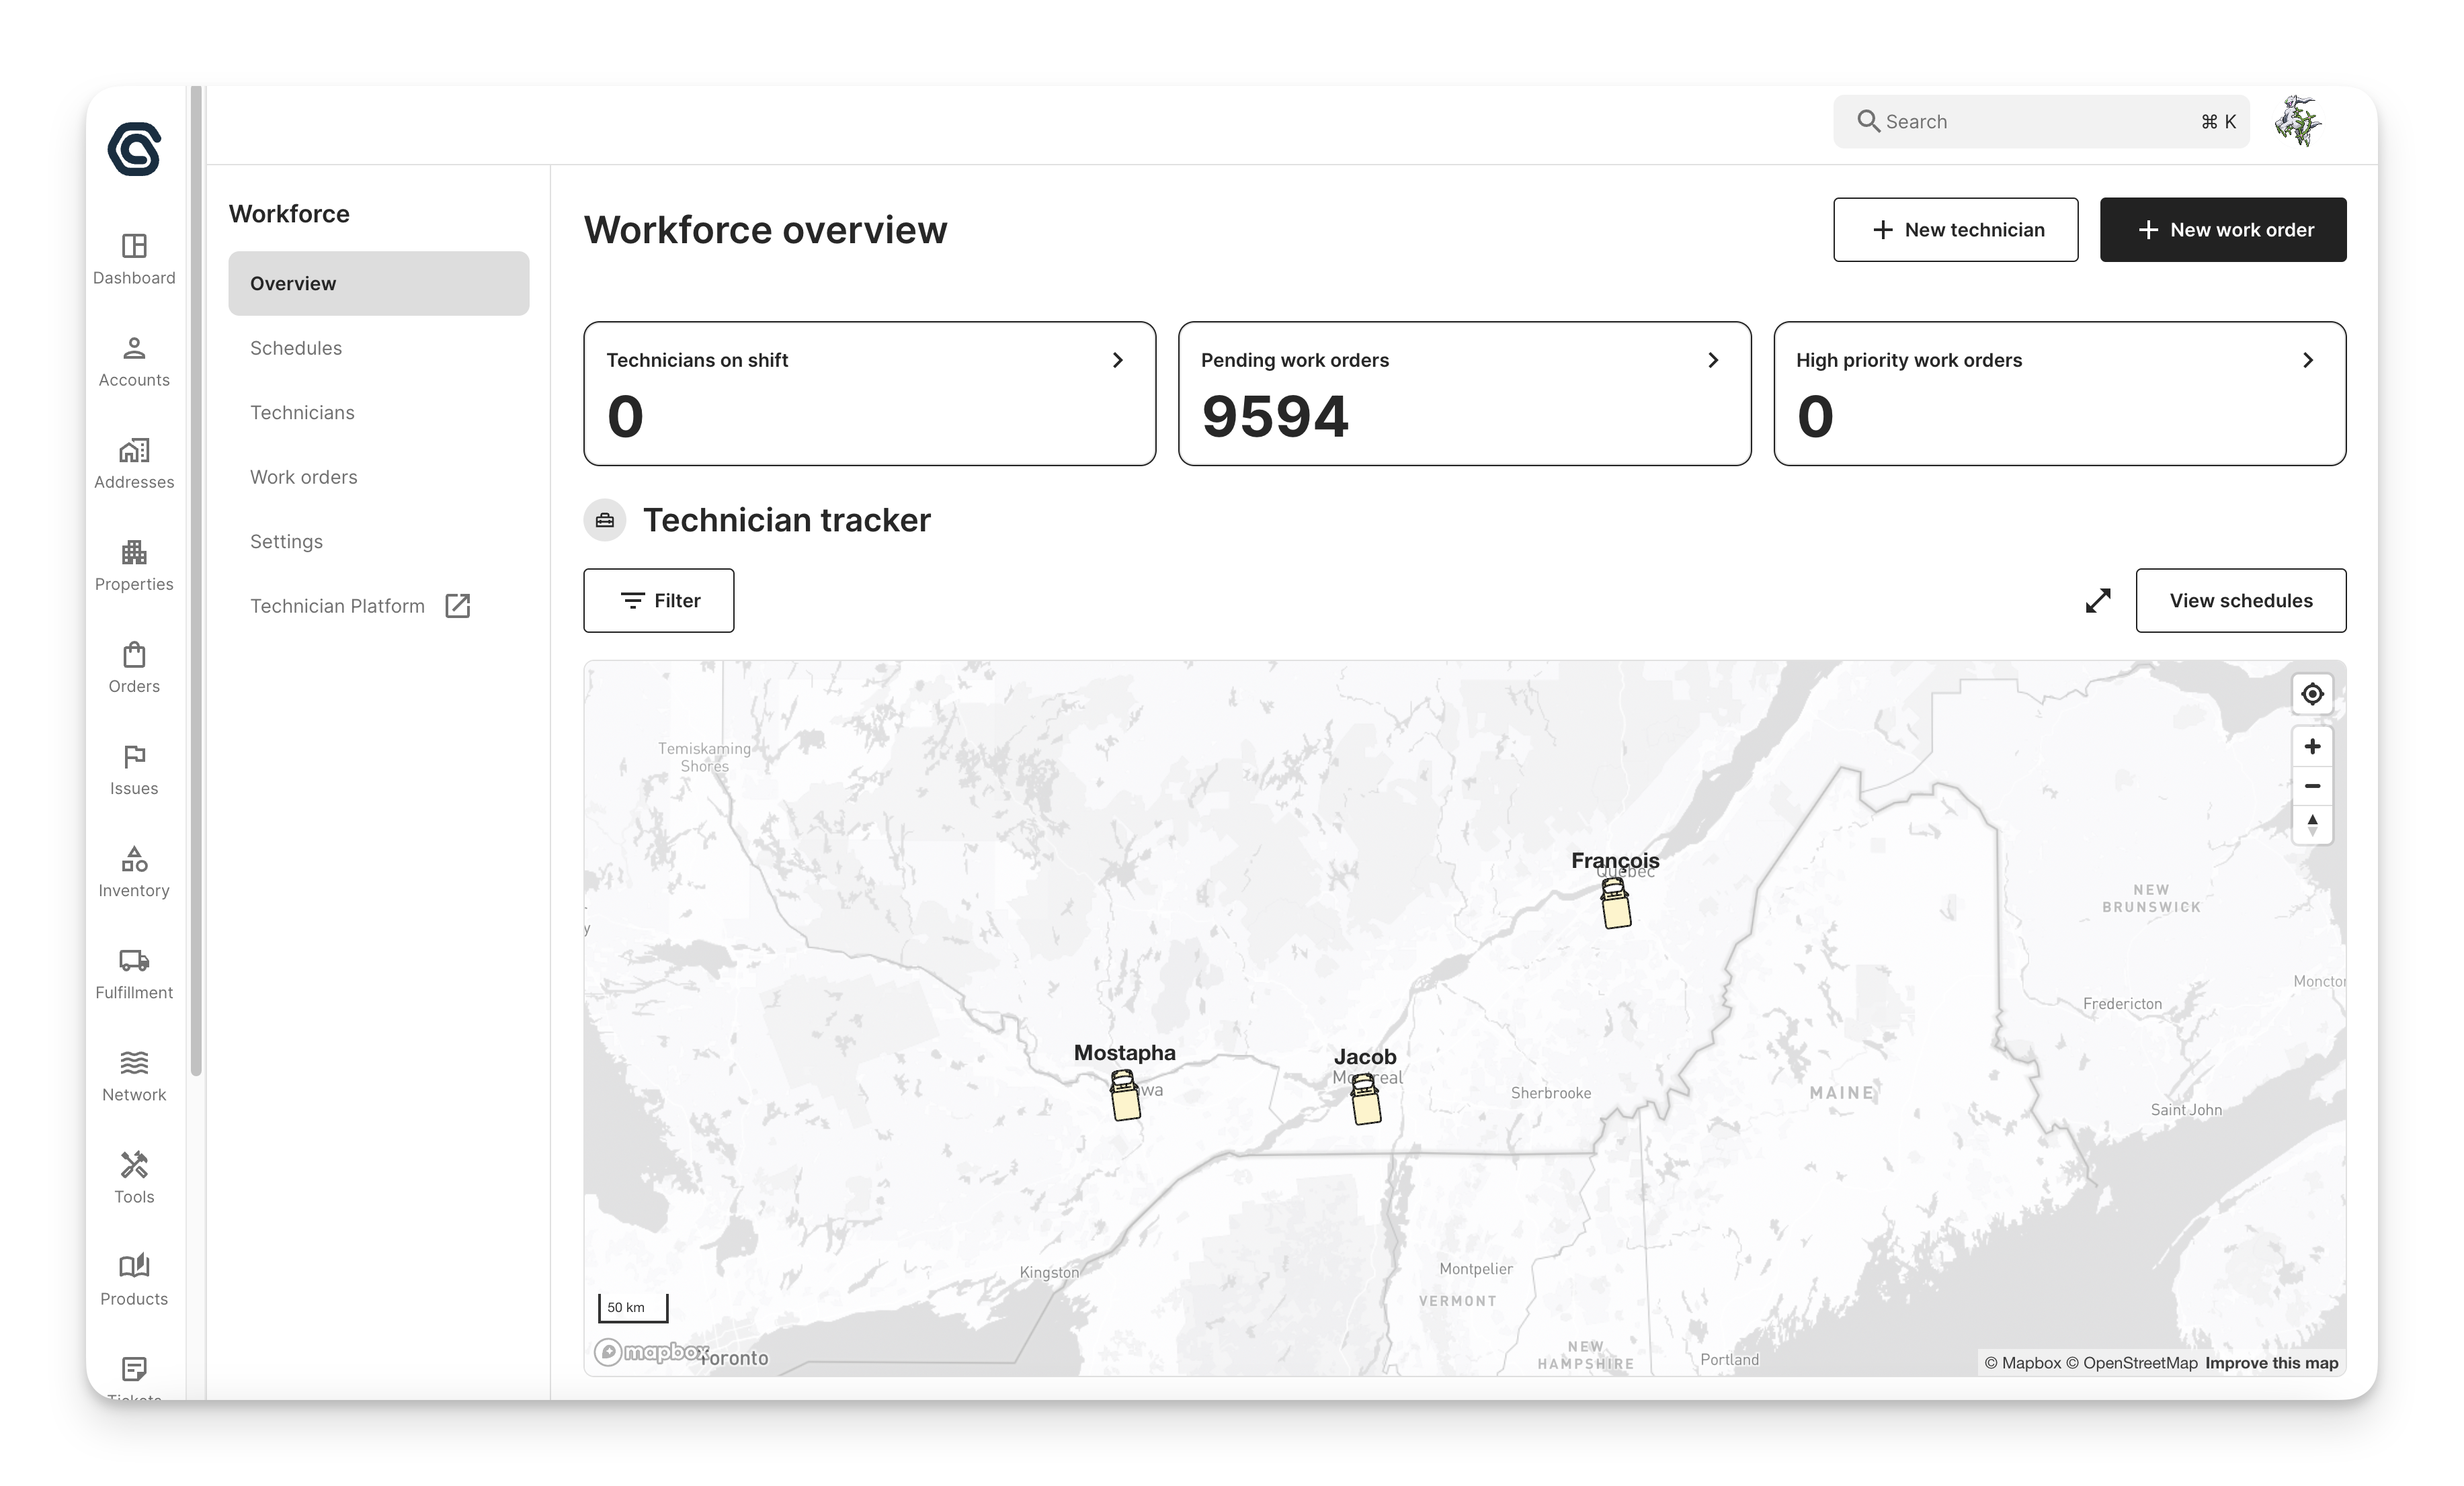Click the Technician tracker heading
This screenshot has height=1486, width=2464.
786,520
